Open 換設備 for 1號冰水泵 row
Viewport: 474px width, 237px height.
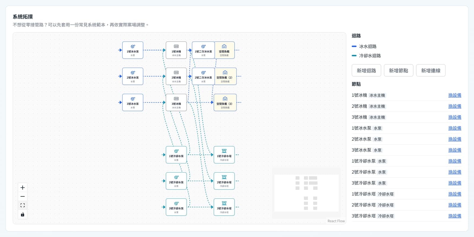pos(455,128)
